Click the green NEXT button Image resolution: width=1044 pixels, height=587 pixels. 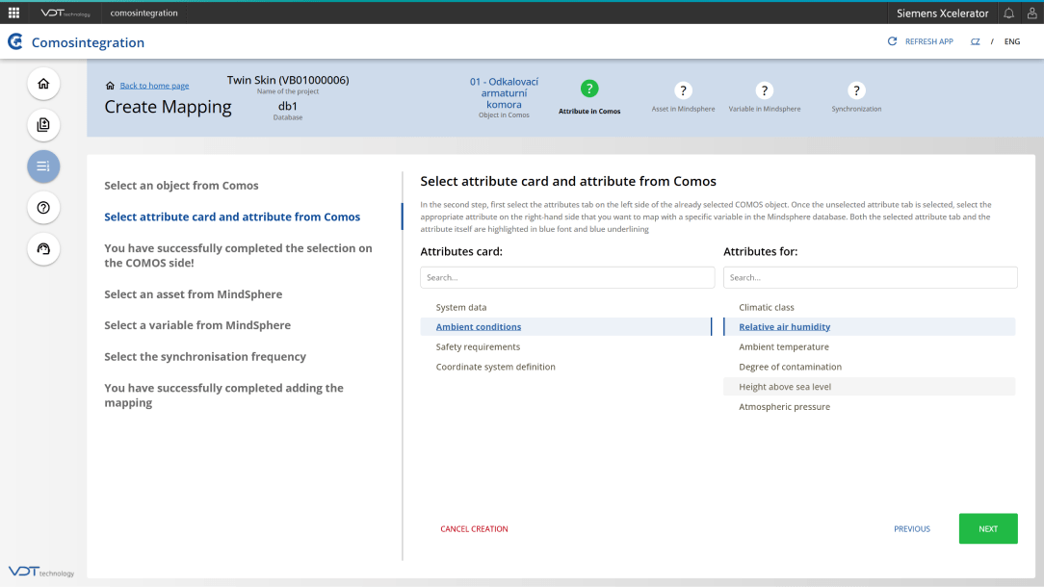(988, 528)
